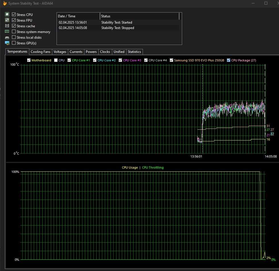Maximize the AIDA64 window

(266, 3)
